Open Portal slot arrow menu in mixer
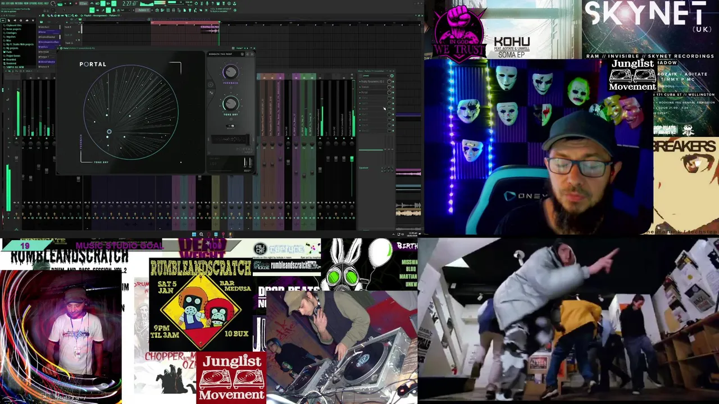Viewport: 719px width, 404px height. click(360, 93)
